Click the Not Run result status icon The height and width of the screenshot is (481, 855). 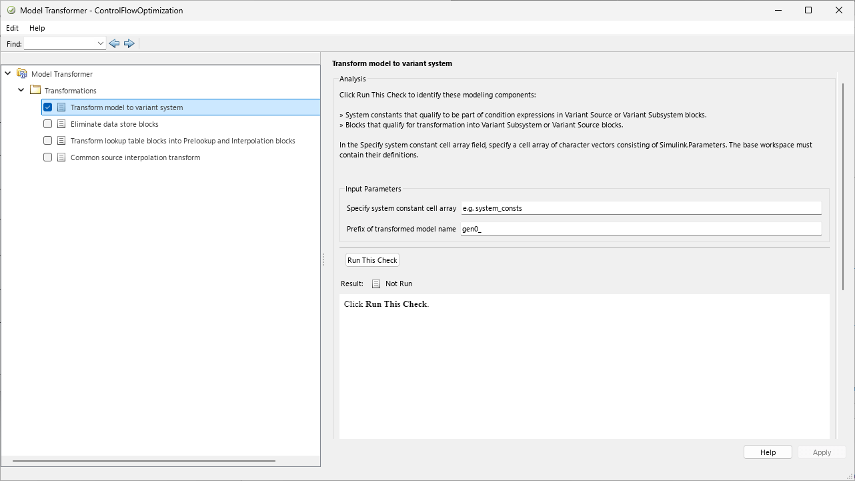pyautogui.click(x=376, y=284)
